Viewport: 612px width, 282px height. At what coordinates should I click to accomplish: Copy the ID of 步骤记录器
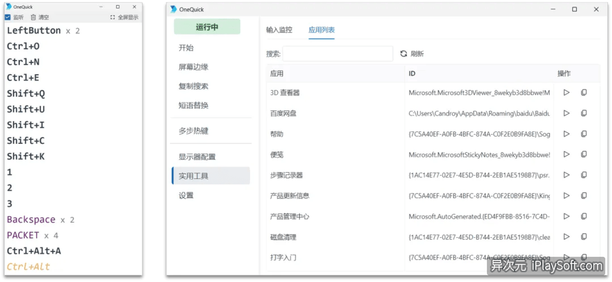584,175
